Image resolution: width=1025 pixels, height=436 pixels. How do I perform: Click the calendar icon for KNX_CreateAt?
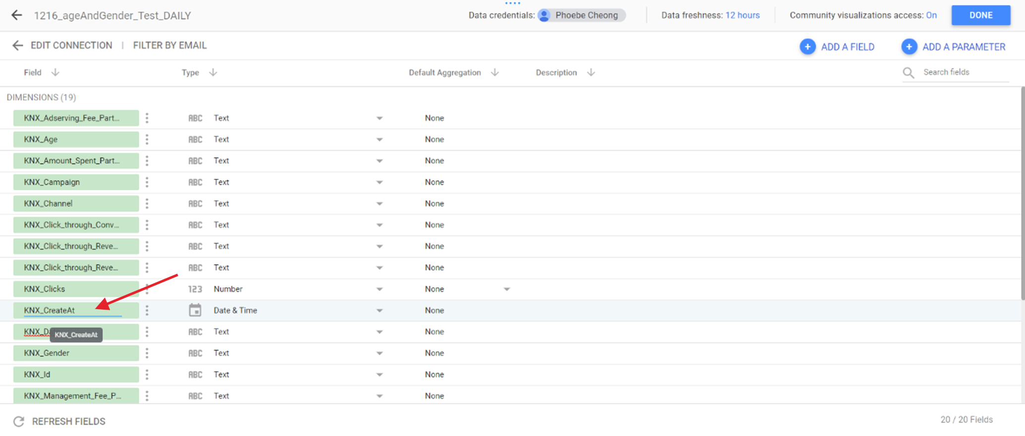click(x=195, y=311)
